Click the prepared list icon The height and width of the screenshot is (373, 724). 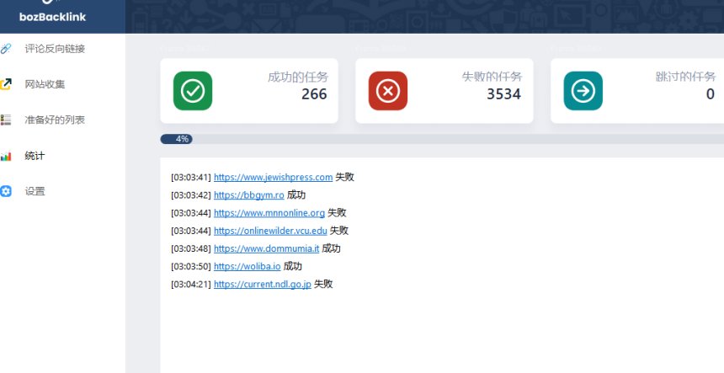(x=6, y=120)
